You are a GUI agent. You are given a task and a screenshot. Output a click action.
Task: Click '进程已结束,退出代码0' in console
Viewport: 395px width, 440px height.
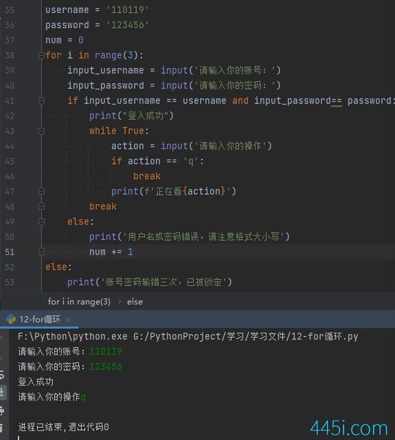tap(64, 427)
